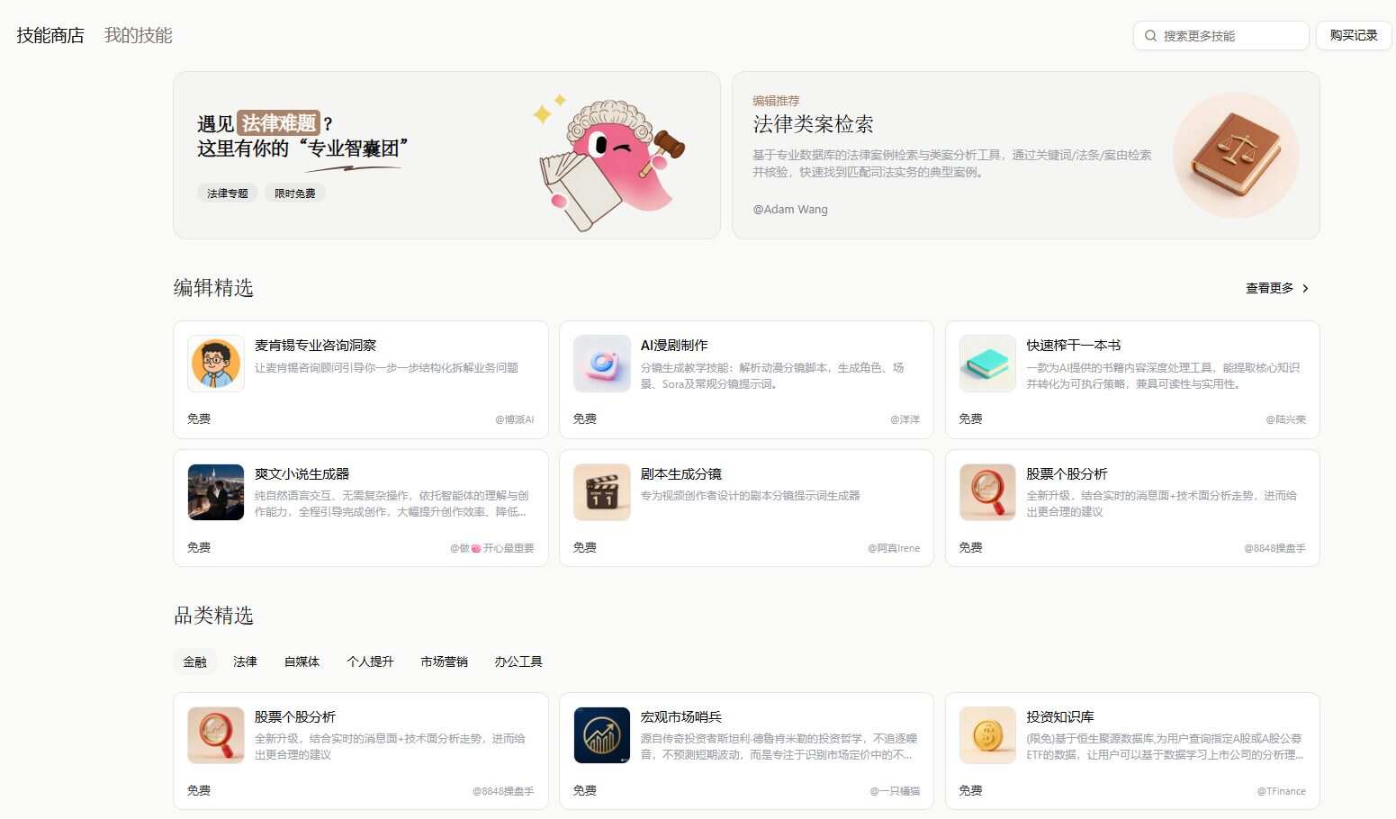
Task: Select the 限时免费 tag chip
Action: [x=294, y=193]
